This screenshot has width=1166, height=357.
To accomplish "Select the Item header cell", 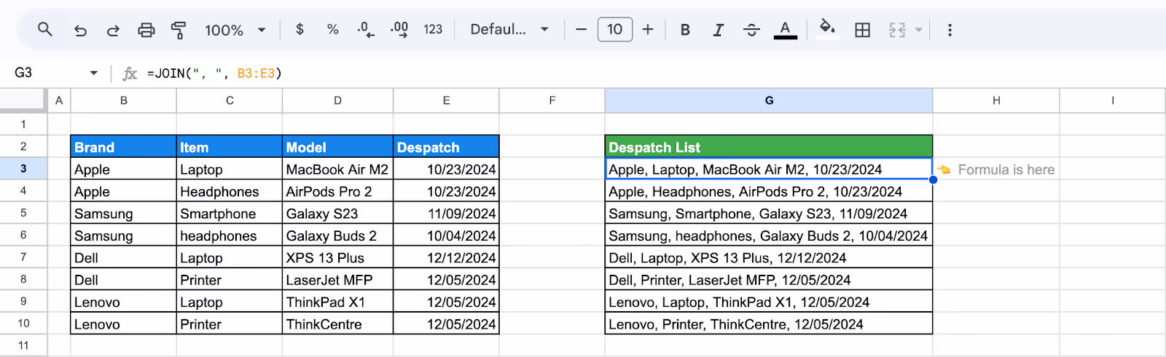I will pos(230,147).
